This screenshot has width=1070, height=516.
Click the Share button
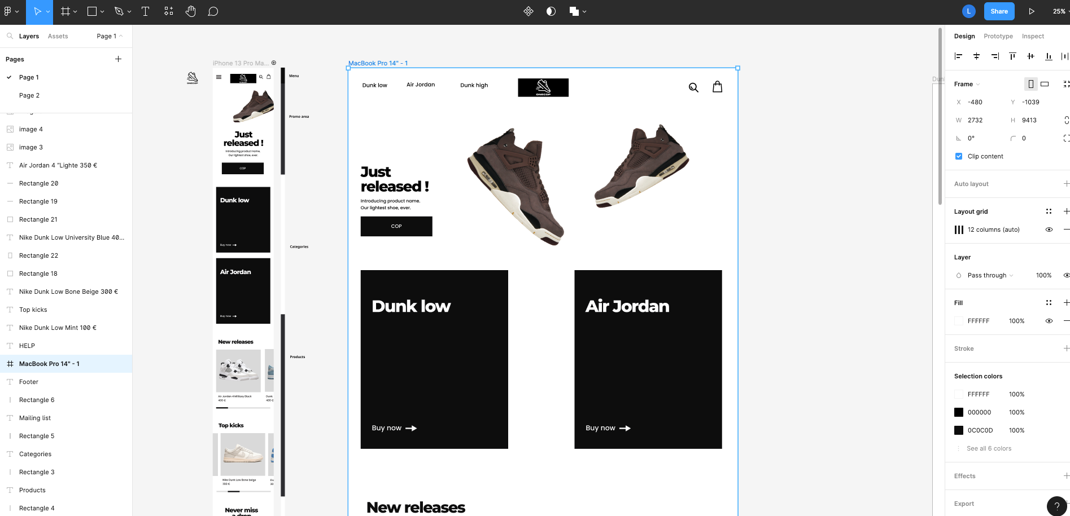[x=999, y=11]
